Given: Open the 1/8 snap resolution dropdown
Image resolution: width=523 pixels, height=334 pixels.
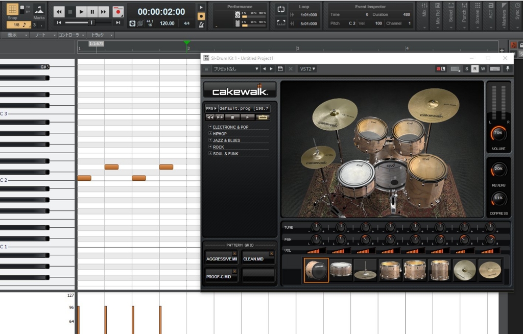Looking at the screenshot, I should (19, 25).
